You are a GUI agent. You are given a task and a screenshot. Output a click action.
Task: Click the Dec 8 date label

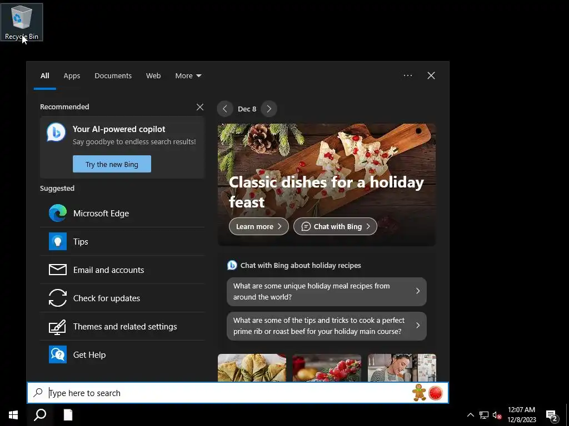pos(247,109)
